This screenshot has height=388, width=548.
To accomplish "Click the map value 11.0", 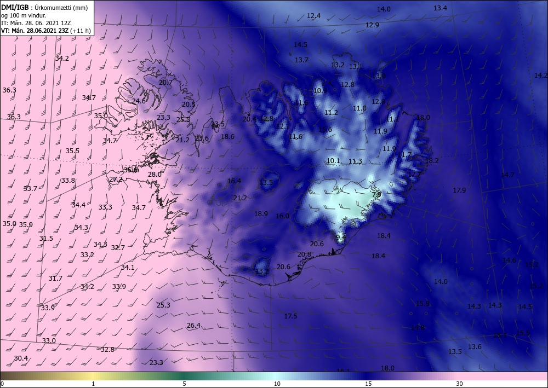I will [x=359, y=108].
